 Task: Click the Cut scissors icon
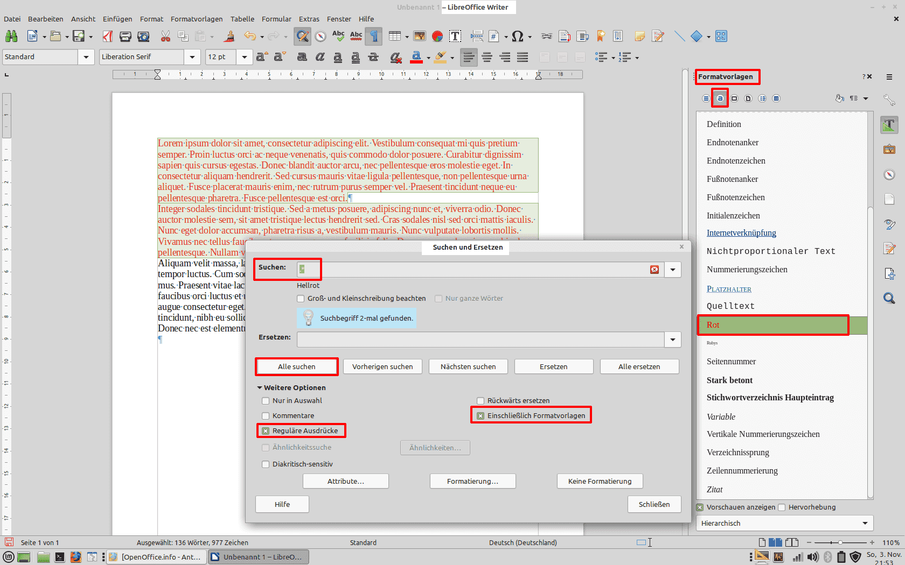165,36
